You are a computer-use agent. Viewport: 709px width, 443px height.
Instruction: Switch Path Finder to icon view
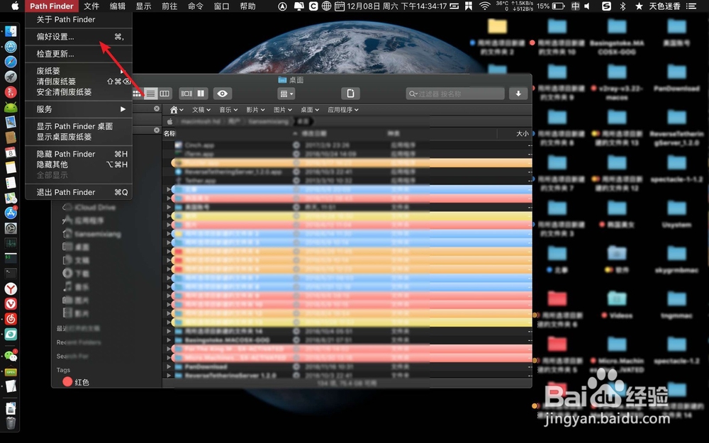click(x=137, y=94)
